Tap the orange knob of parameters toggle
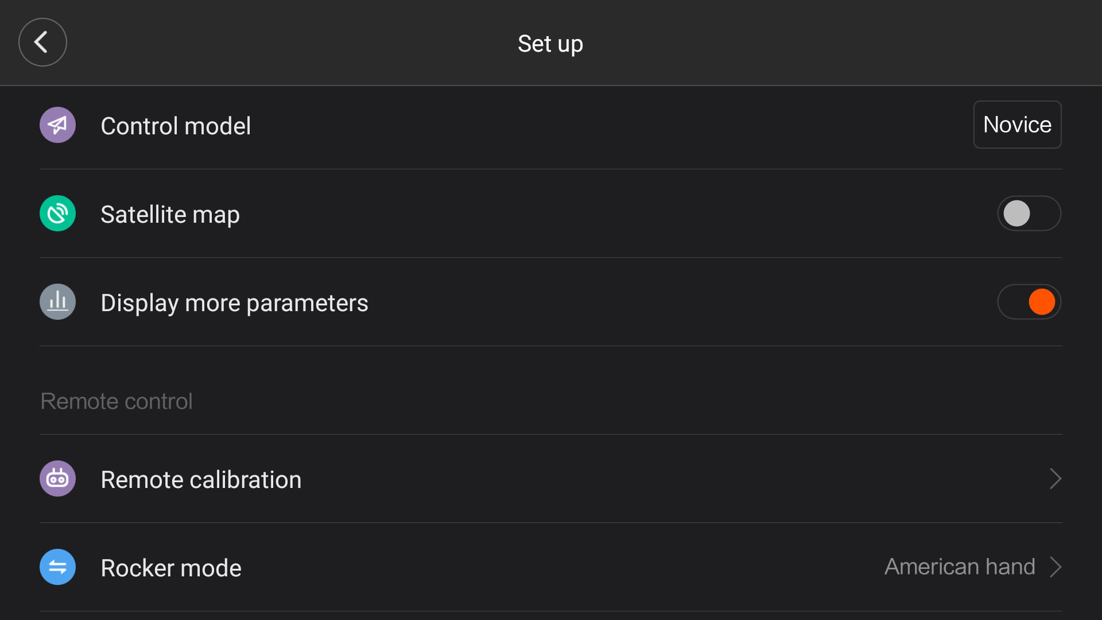Screen dimensions: 1102x620 coord(1042,302)
